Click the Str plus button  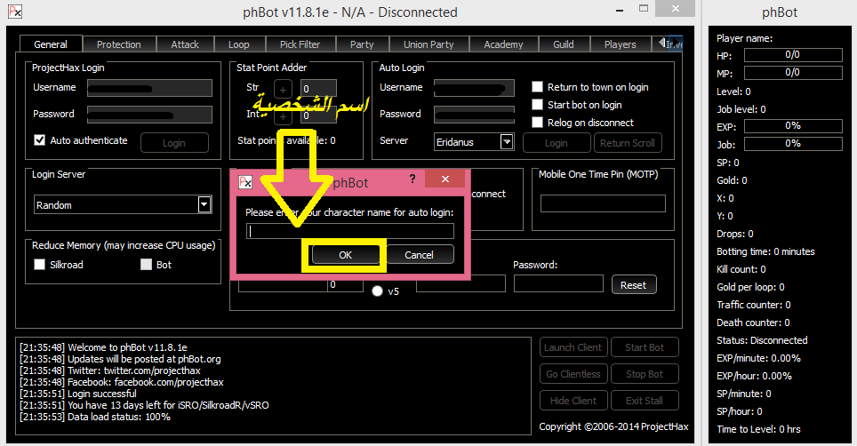[x=283, y=89]
